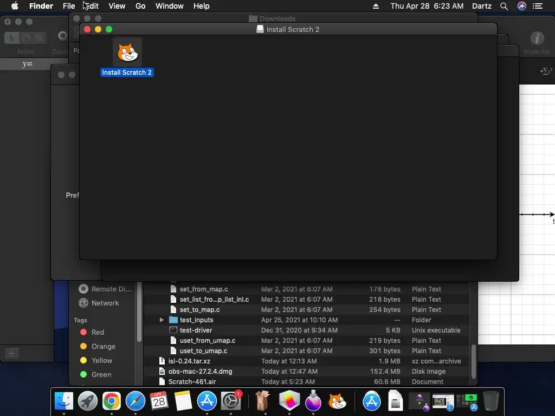Click the disk image item in Dock
The height and width of the screenshot is (416, 555).
tap(395, 401)
